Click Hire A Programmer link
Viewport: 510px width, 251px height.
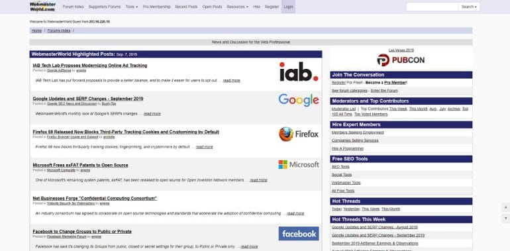point(347,148)
